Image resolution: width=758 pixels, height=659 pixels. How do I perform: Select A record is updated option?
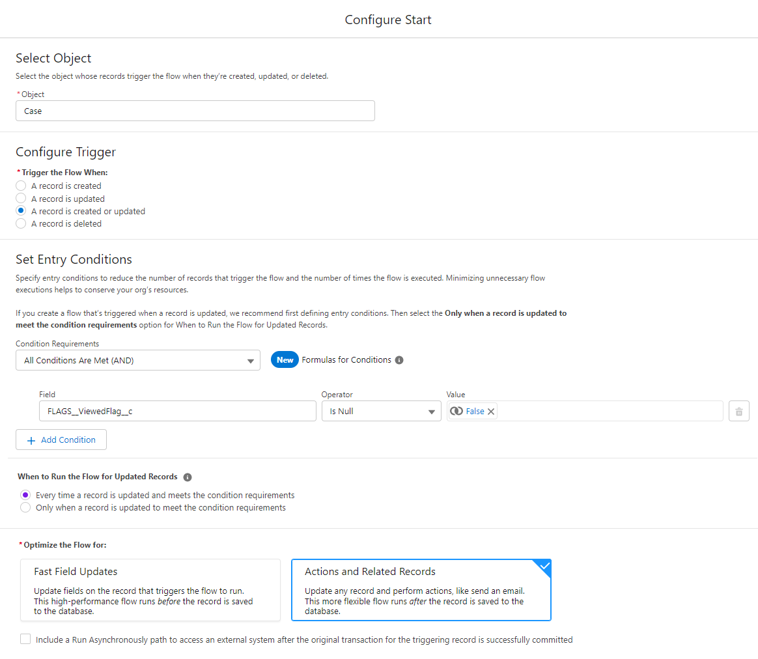21,198
